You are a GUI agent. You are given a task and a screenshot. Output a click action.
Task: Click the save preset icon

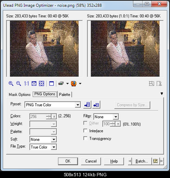[x=87, y=105]
